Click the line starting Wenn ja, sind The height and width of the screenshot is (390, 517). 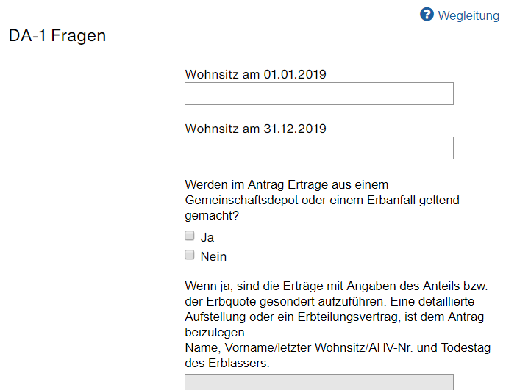pyautogui.click(x=336, y=286)
